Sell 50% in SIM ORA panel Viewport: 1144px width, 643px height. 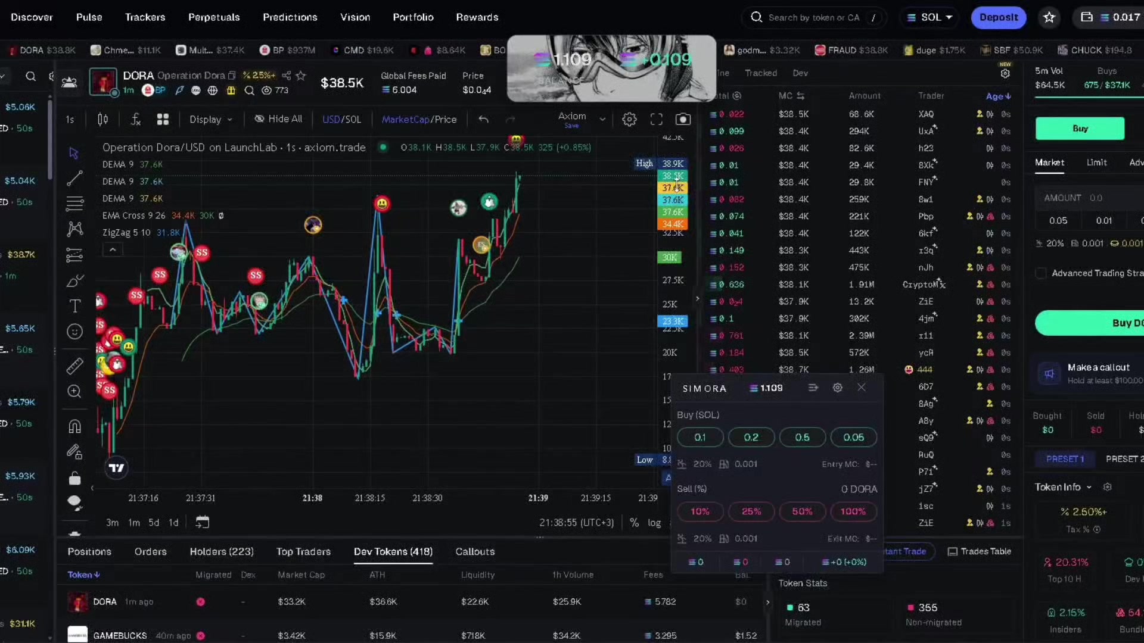802,511
